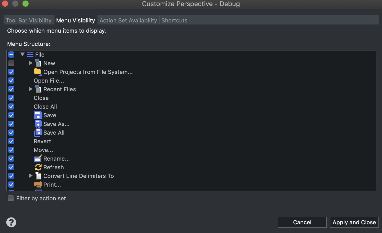Go to the Shortcuts tab
382x233 pixels.
click(174, 20)
